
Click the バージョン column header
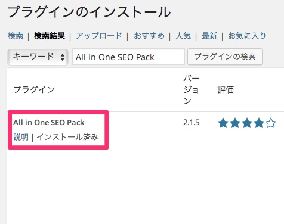pyautogui.click(x=192, y=90)
